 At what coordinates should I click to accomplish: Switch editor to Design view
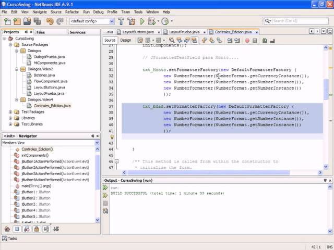tap(126, 40)
